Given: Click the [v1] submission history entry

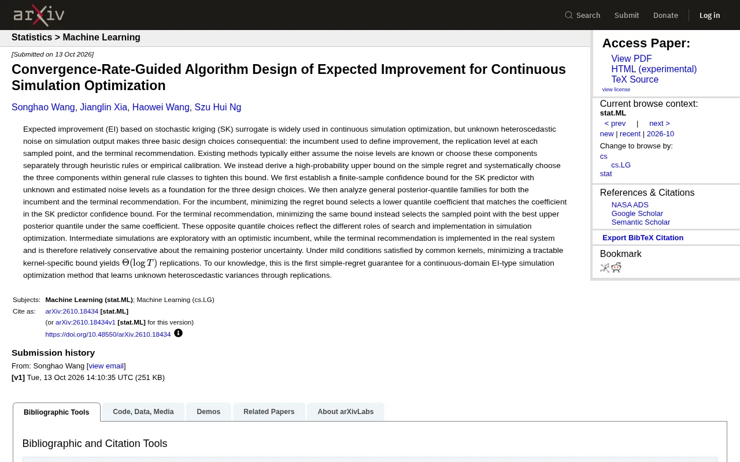Looking at the screenshot, I should [x=18, y=378].
